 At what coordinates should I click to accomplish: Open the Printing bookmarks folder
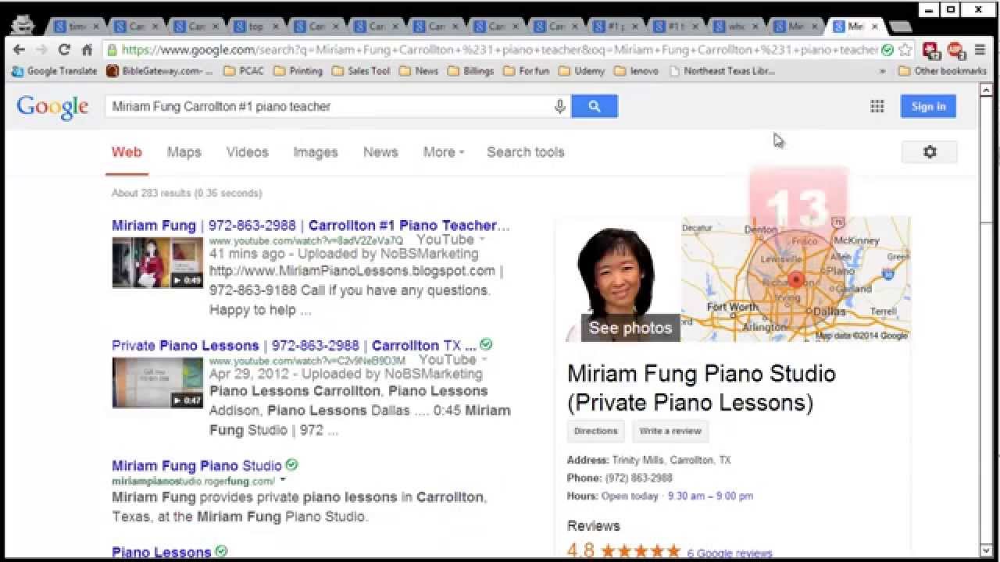tap(298, 71)
